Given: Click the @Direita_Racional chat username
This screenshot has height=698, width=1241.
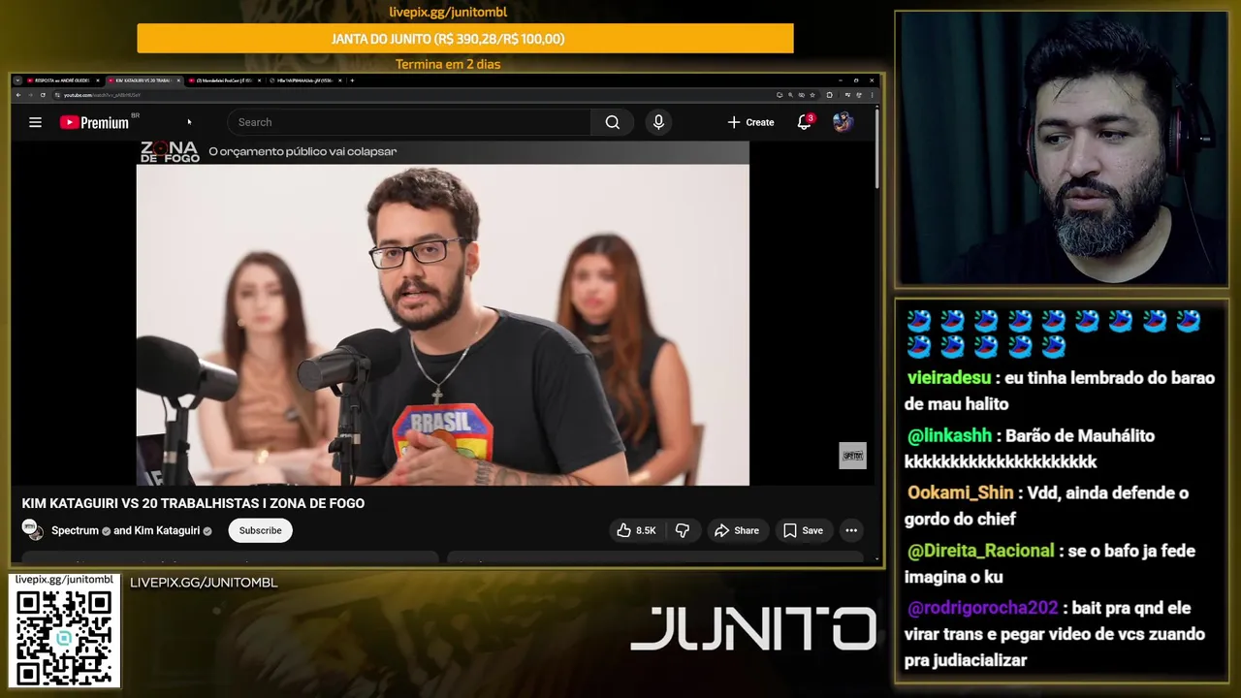Looking at the screenshot, I should 980,551.
